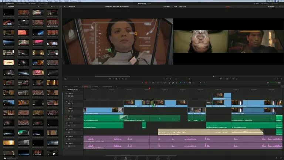Open the Fairlight audio page
Viewport: 284px width, 160px height.
click(158, 158)
